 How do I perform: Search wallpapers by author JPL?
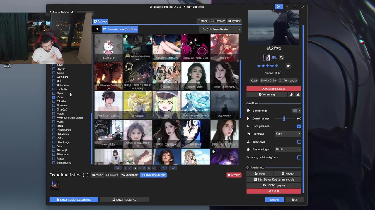pos(281,58)
